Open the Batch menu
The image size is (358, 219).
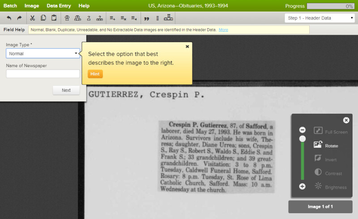pos(10,6)
